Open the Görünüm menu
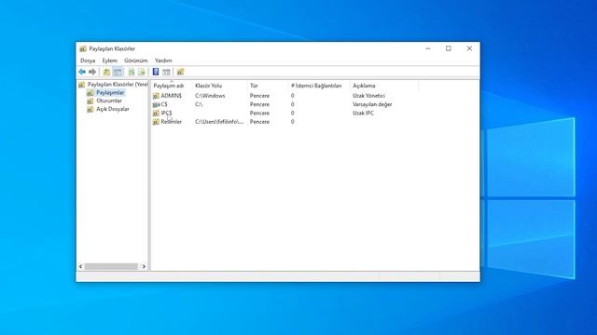 136,60
